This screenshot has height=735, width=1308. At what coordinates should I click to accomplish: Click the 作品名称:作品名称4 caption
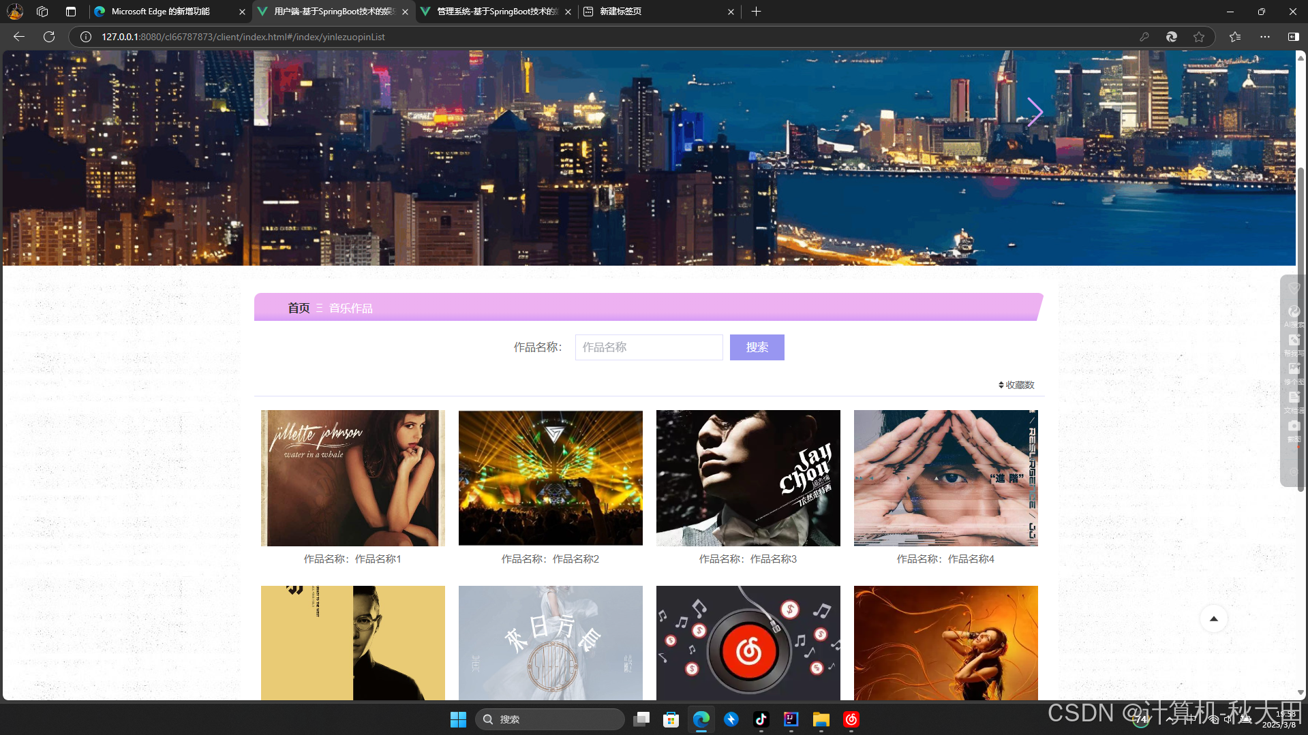pyautogui.click(x=945, y=559)
